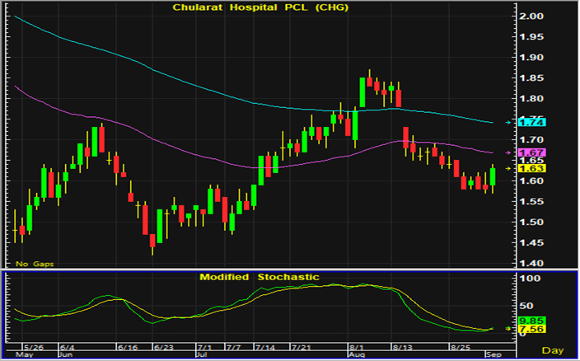Viewport: 580px width, 361px height.
Task: Click the yellow arrow beside the stochastic values
Action: (x=508, y=329)
